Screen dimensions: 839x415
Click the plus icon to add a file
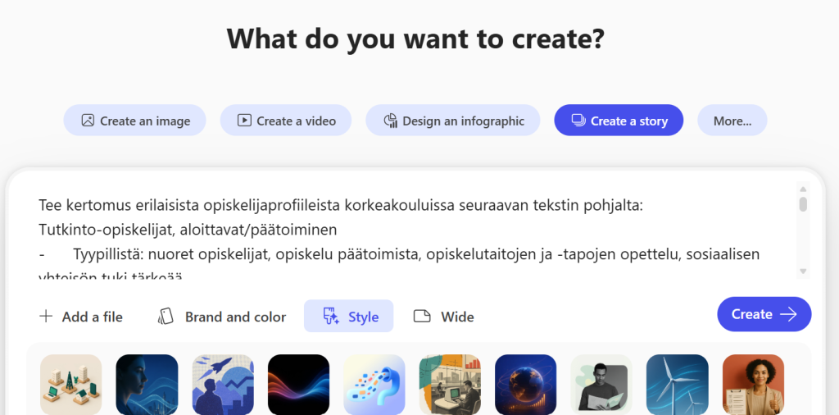pos(47,317)
